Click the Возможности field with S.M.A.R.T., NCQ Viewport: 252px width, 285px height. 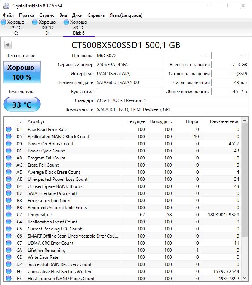tap(172, 109)
